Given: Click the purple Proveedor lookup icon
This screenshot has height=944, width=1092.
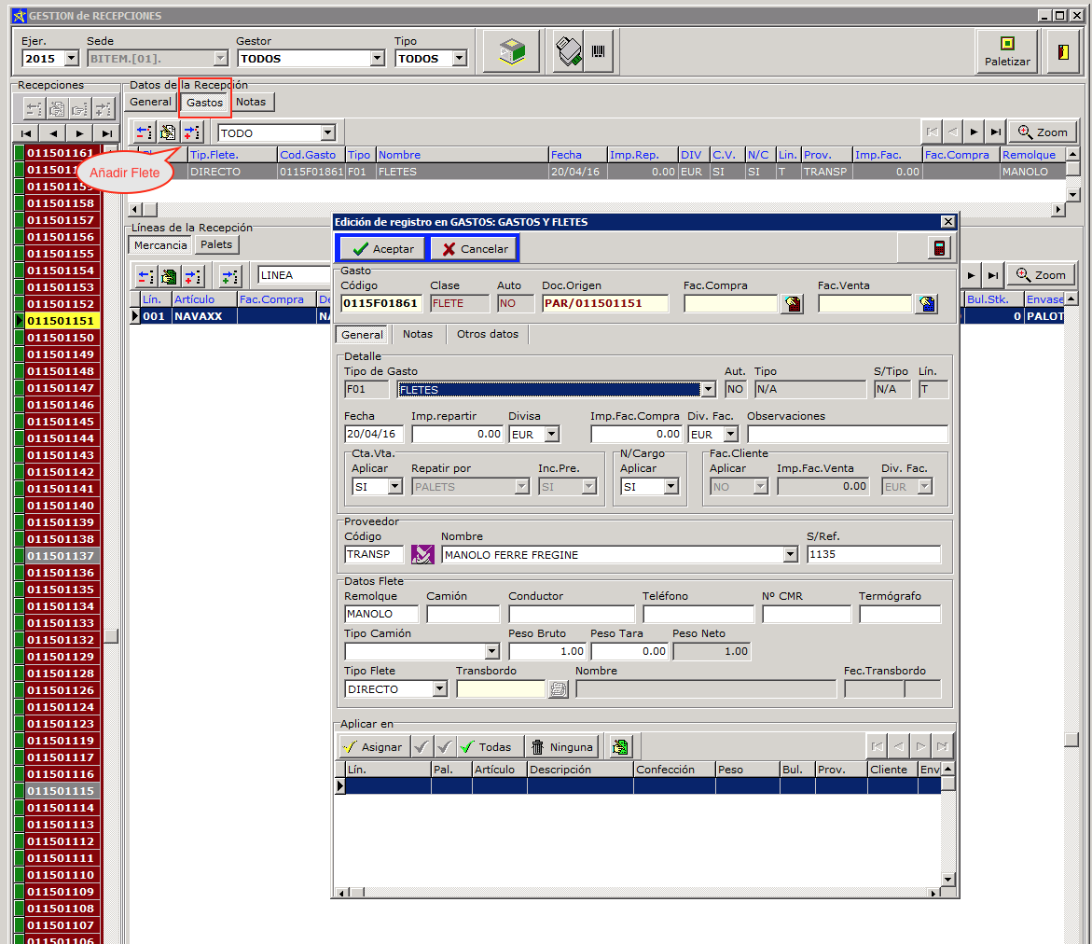Looking at the screenshot, I should 422,554.
